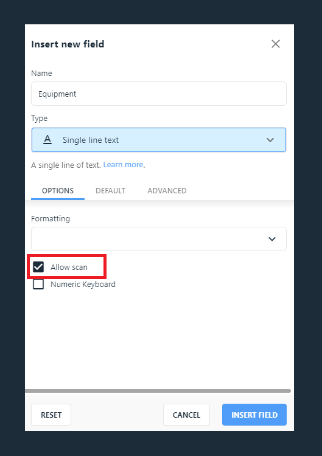Click the horizontal scrollbar above the footer
322x456 pixels.
pos(158,391)
